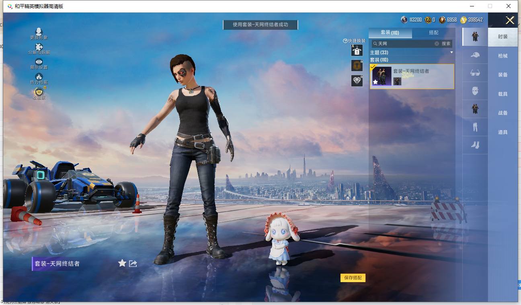
Task: Click hanger quick outfit slot 1
Action: [x=357, y=51]
